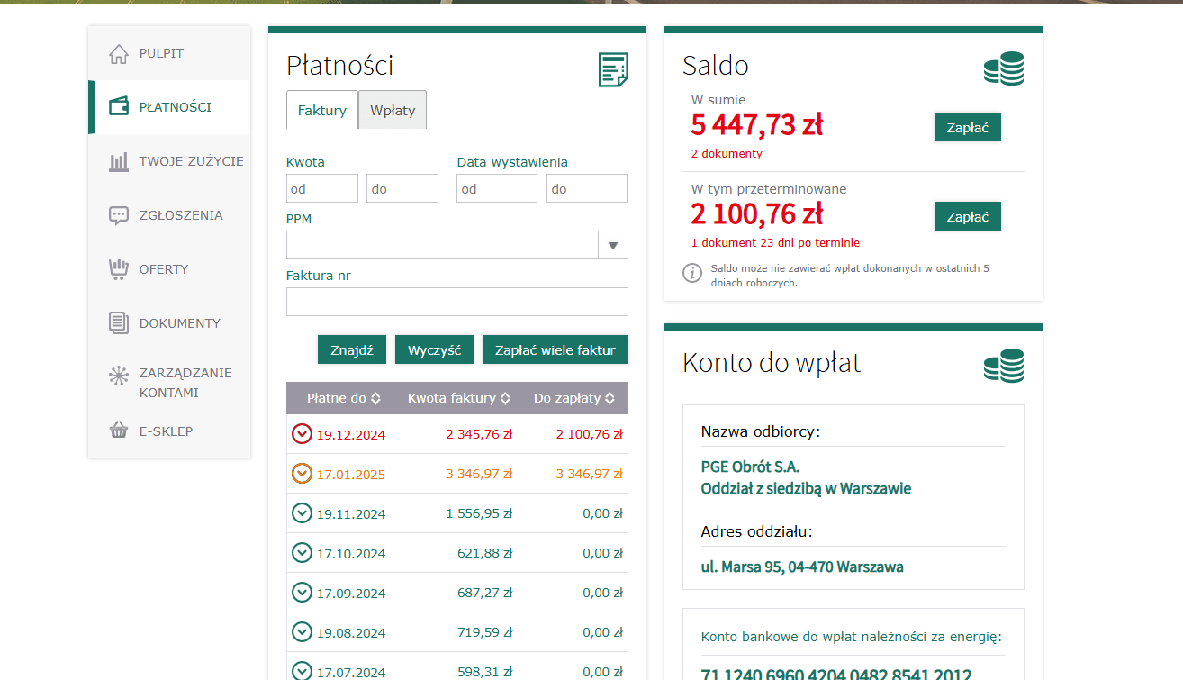Sort invoices by Do zapłaty column

tap(574, 398)
